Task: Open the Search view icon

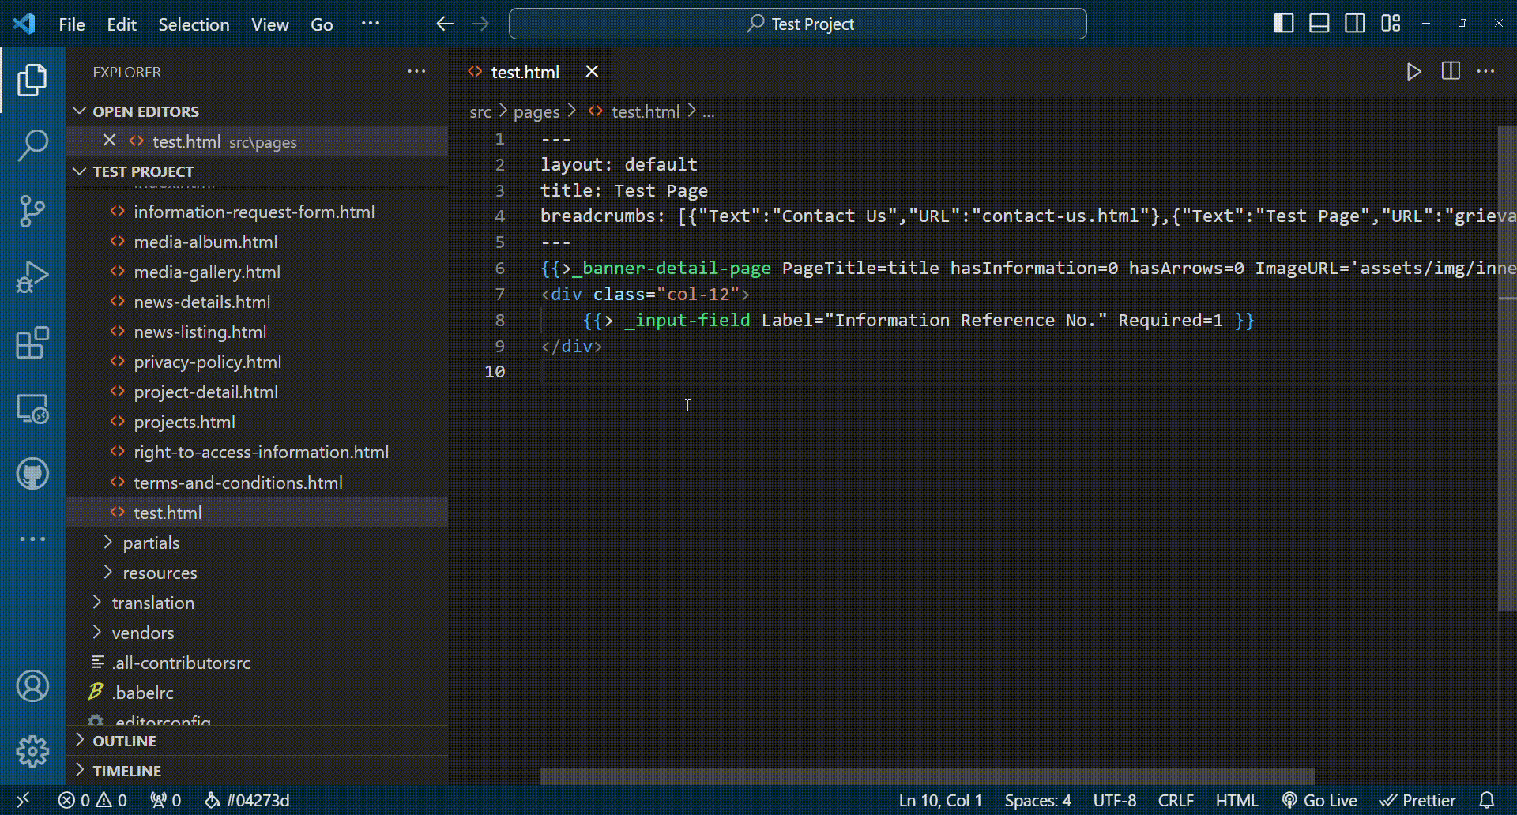Action: click(x=32, y=145)
